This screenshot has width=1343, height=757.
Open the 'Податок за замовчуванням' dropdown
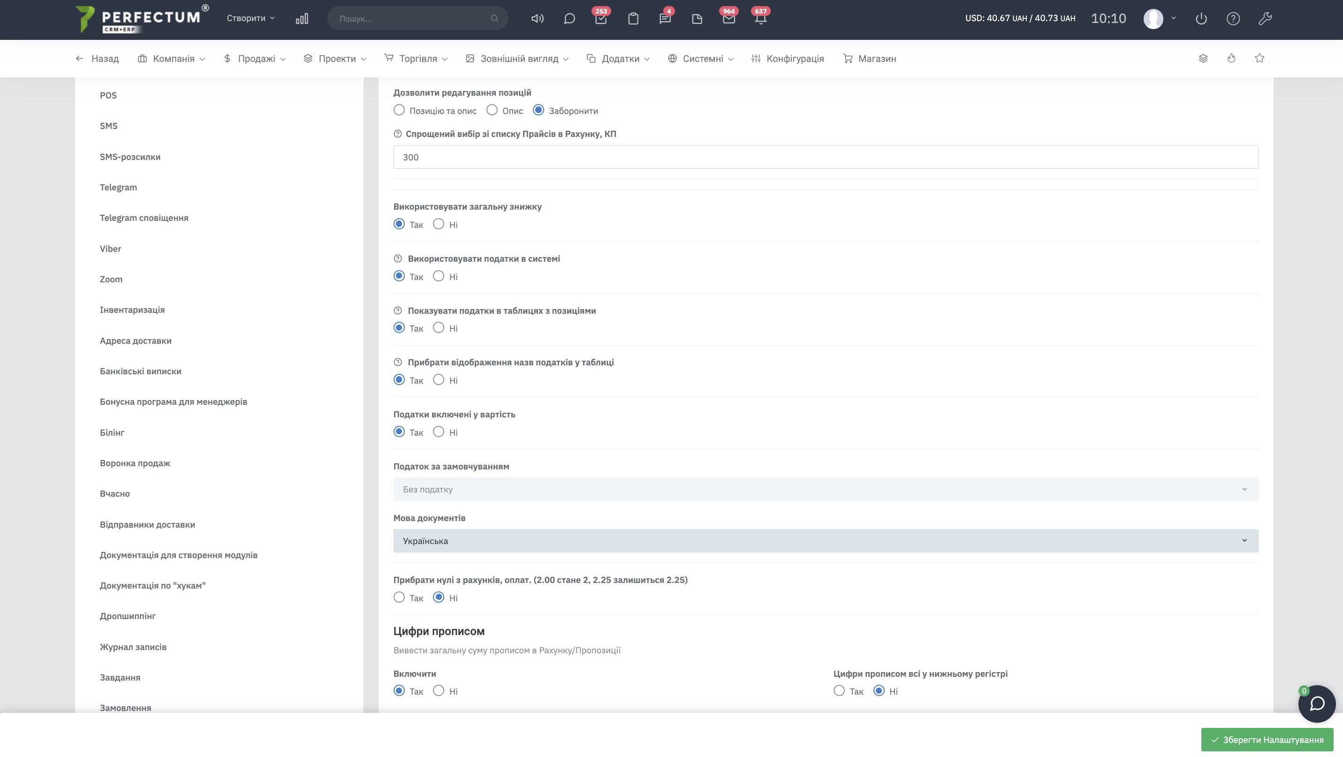825,489
